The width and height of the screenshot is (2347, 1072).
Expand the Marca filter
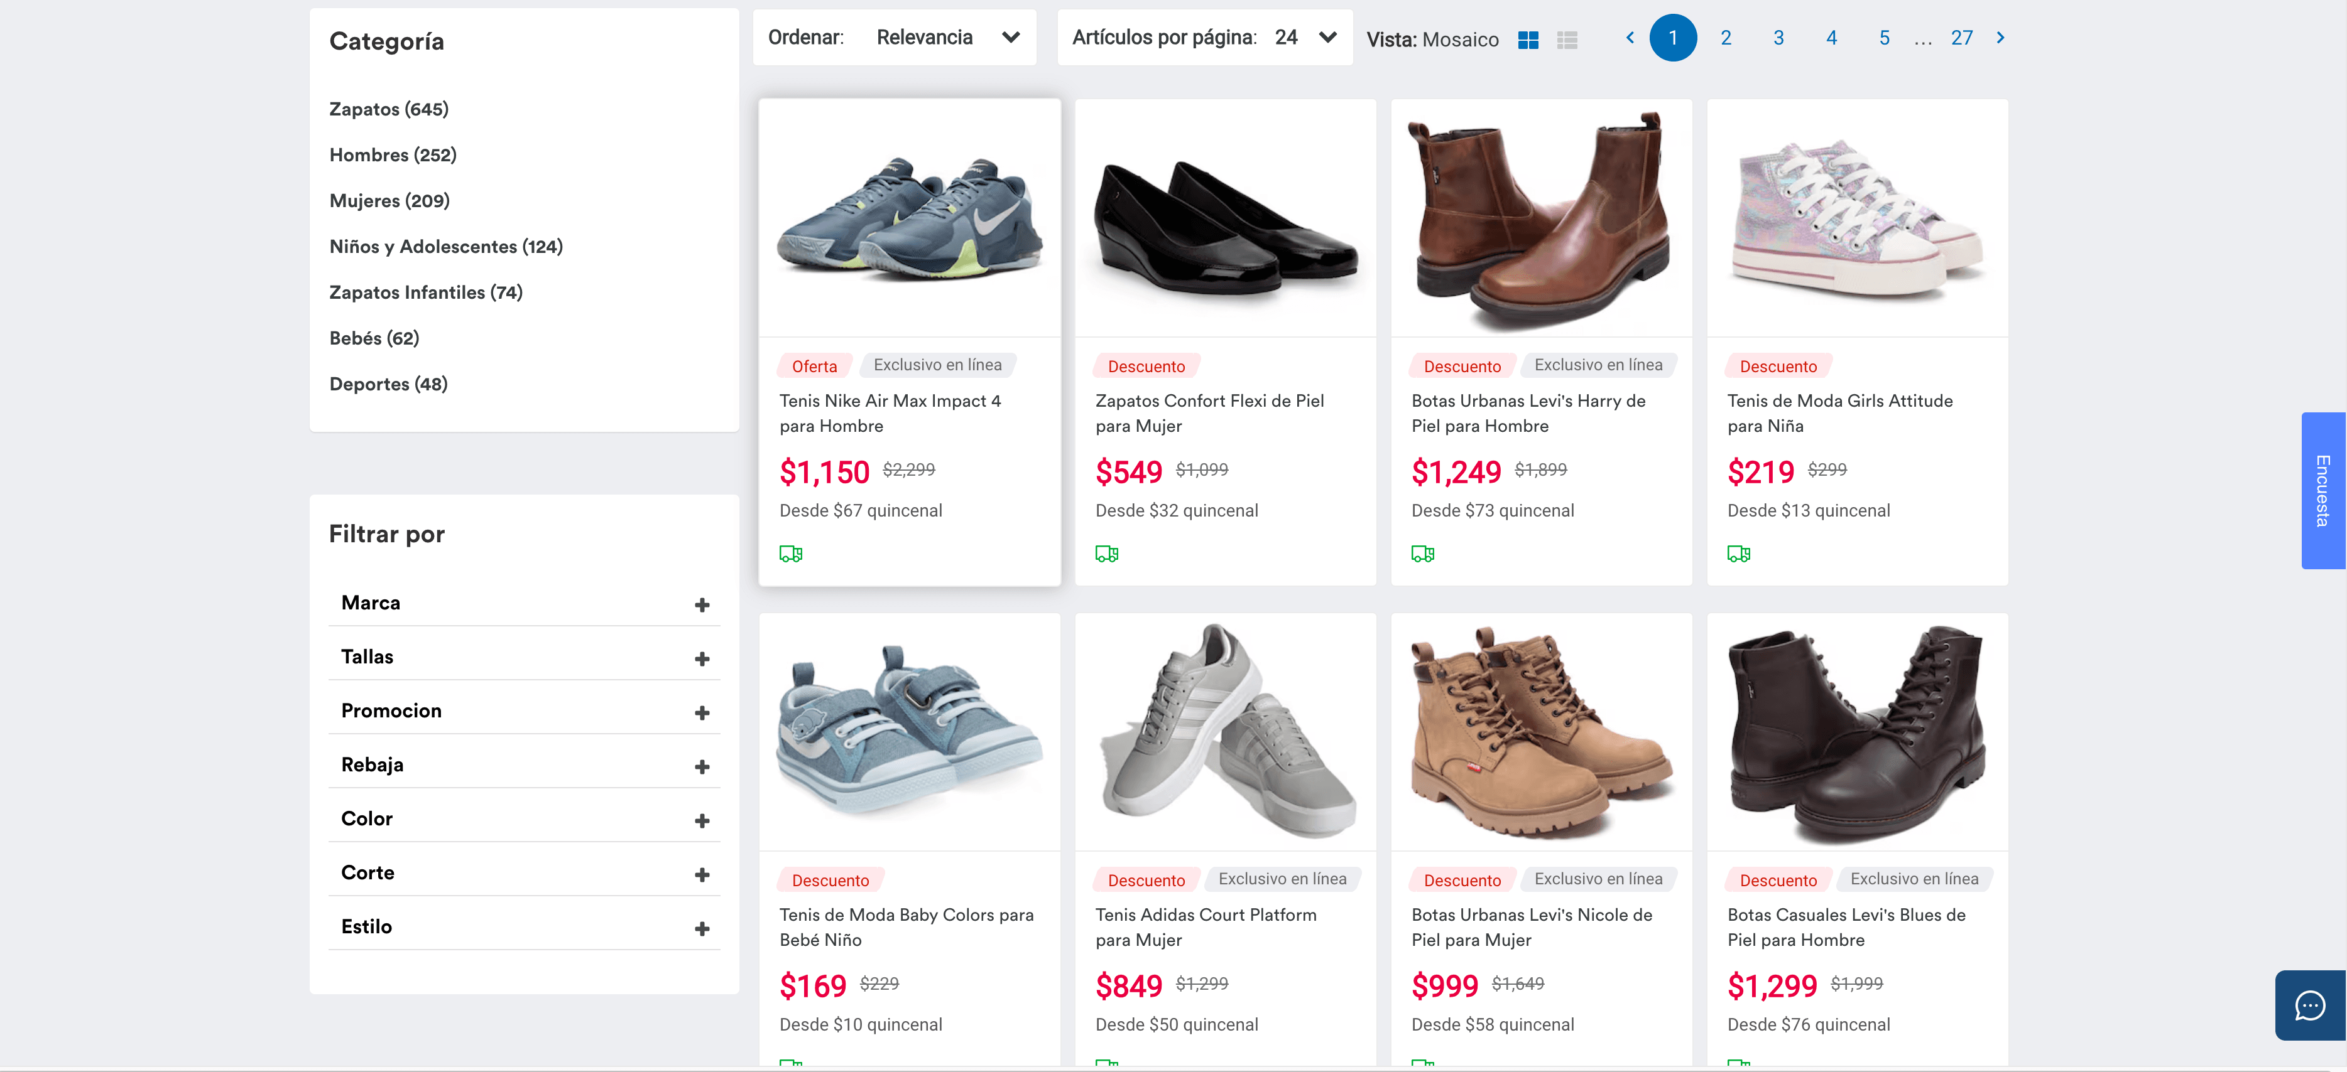pos(524,603)
